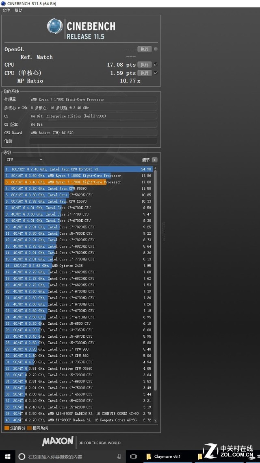
Task: Select the AMD Opteron 2435 row
Action: pyautogui.click(x=79, y=266)
